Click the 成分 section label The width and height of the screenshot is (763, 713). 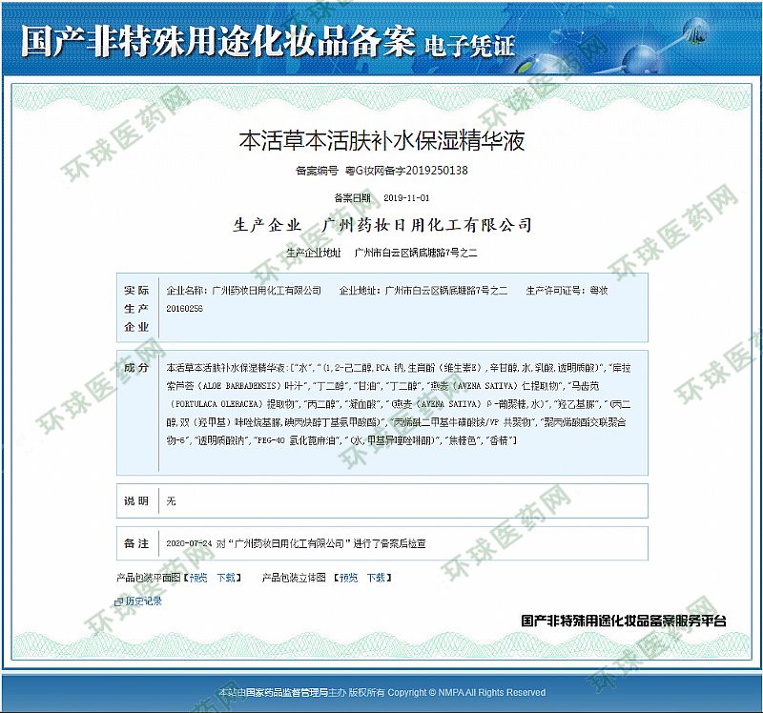[x=136, y=367]
